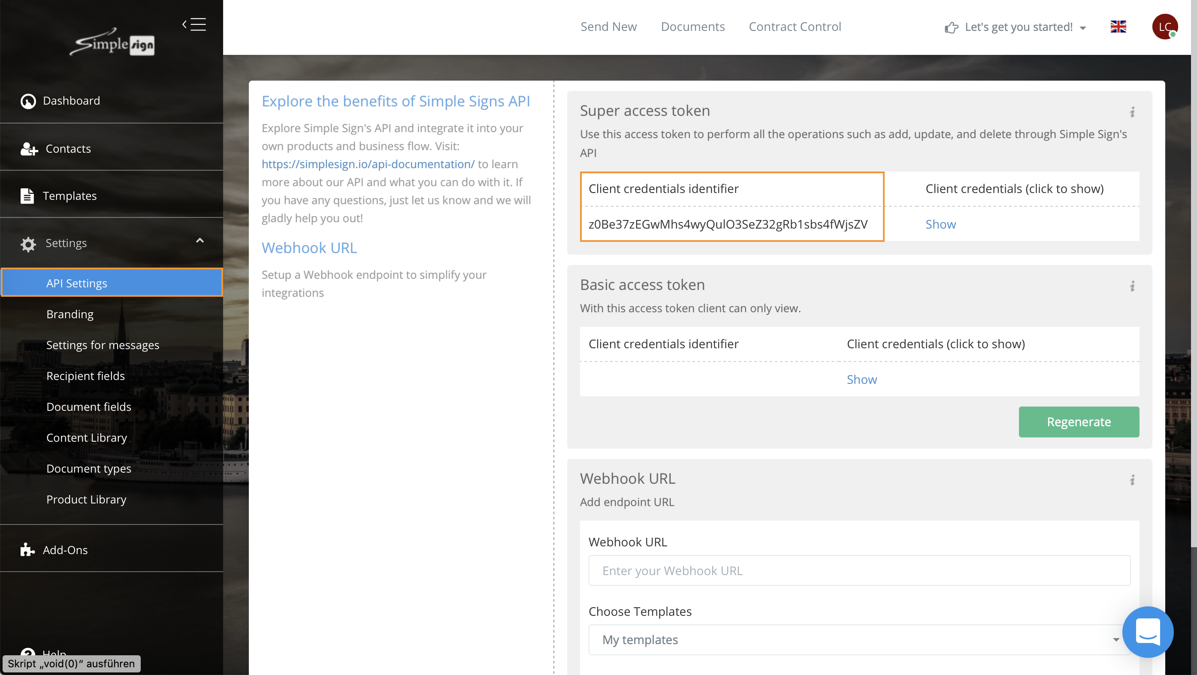Collapse the sidebar with the hamburger arrow icon

[194, 24]
